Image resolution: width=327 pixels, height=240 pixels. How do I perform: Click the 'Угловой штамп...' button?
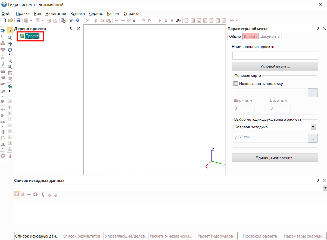point(275,66)
